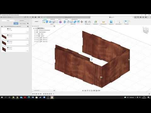Select the Extrude tool in the toolbar
The image size is (151, 113).
pyautogui.click(x=47, y=22)
